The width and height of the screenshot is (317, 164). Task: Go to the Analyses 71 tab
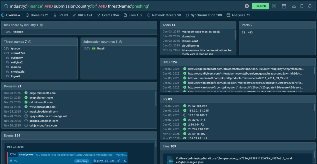[238, 15]
